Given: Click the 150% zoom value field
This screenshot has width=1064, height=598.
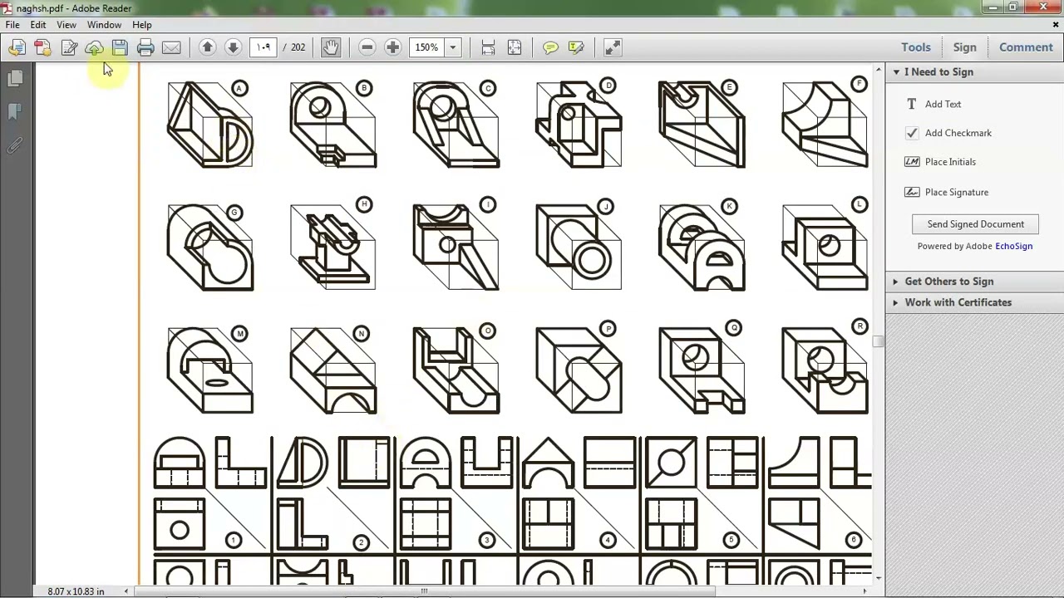Looking at the screenshot, I should coord(427,47).
